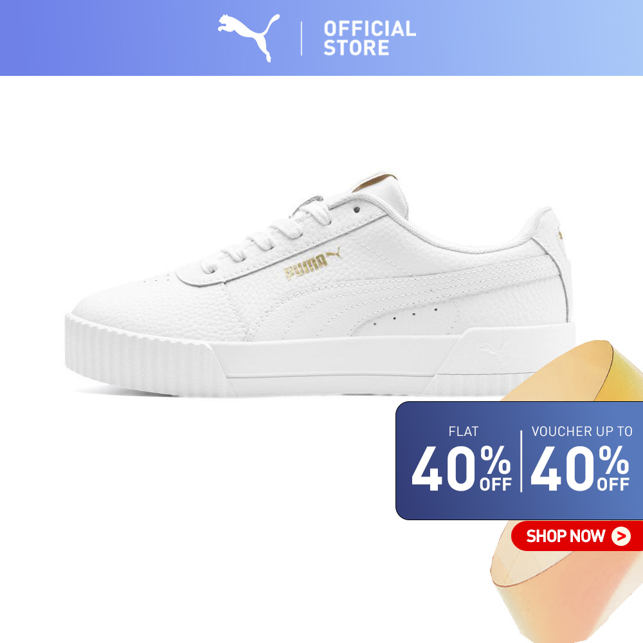Click the gold cat emblem on heel tab
643x643 pixels.
pos(560,235)
